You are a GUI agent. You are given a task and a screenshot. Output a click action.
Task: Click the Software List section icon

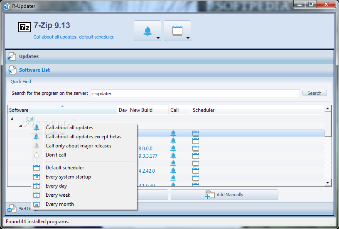12,70
